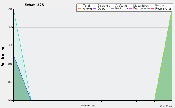Click the 1.6 y-axis value
Viewport: 175px width, 108px height.
[x=10, y=27]
